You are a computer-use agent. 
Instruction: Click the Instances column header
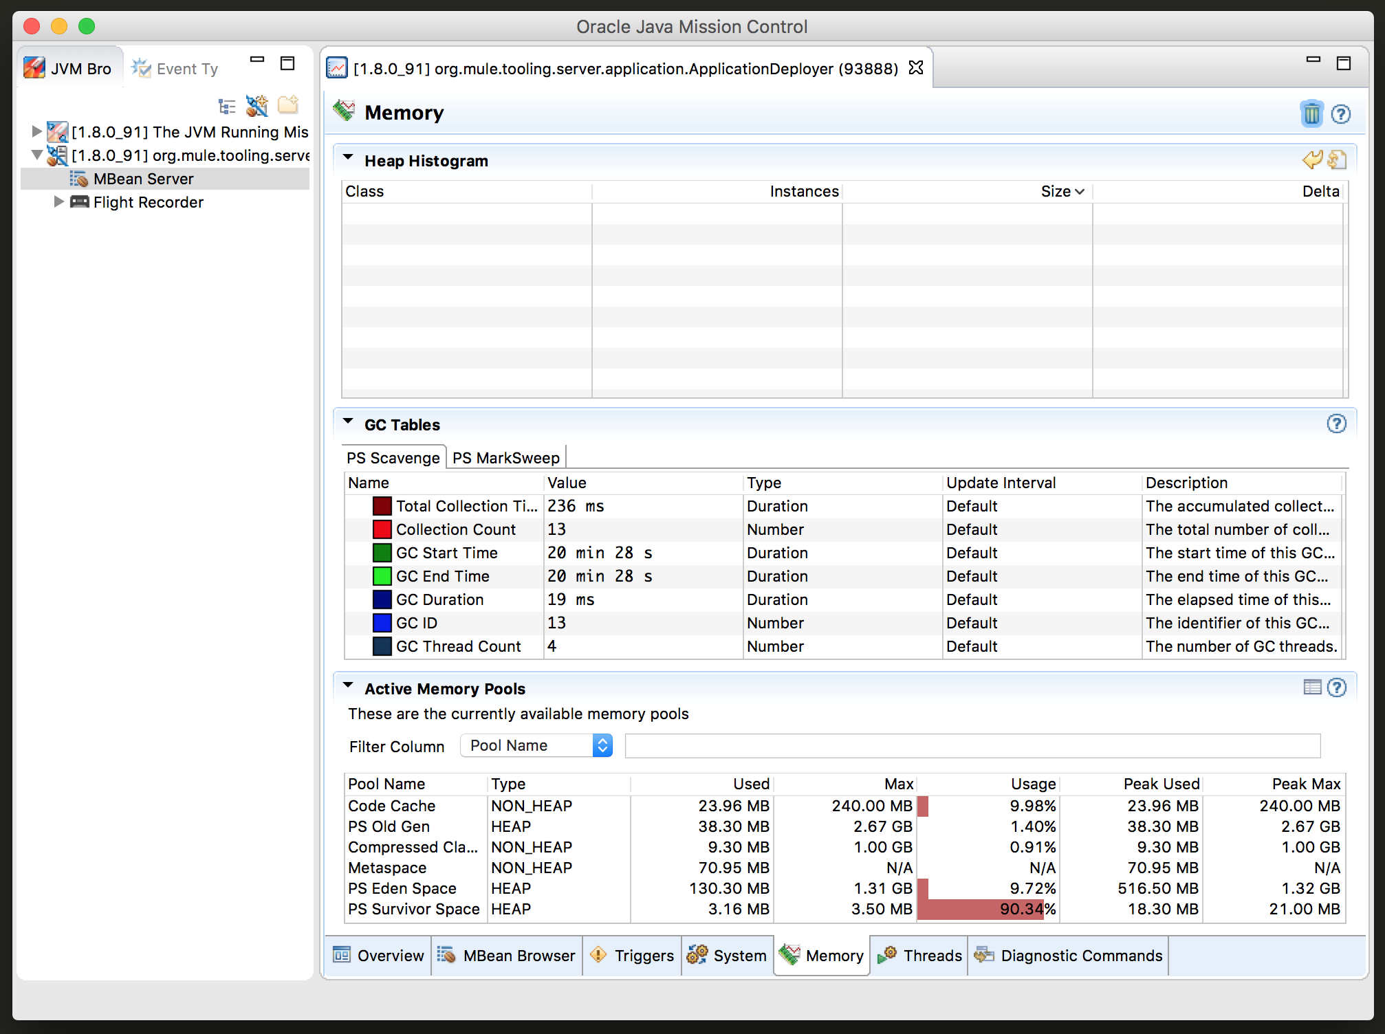(x=717, y=191)
